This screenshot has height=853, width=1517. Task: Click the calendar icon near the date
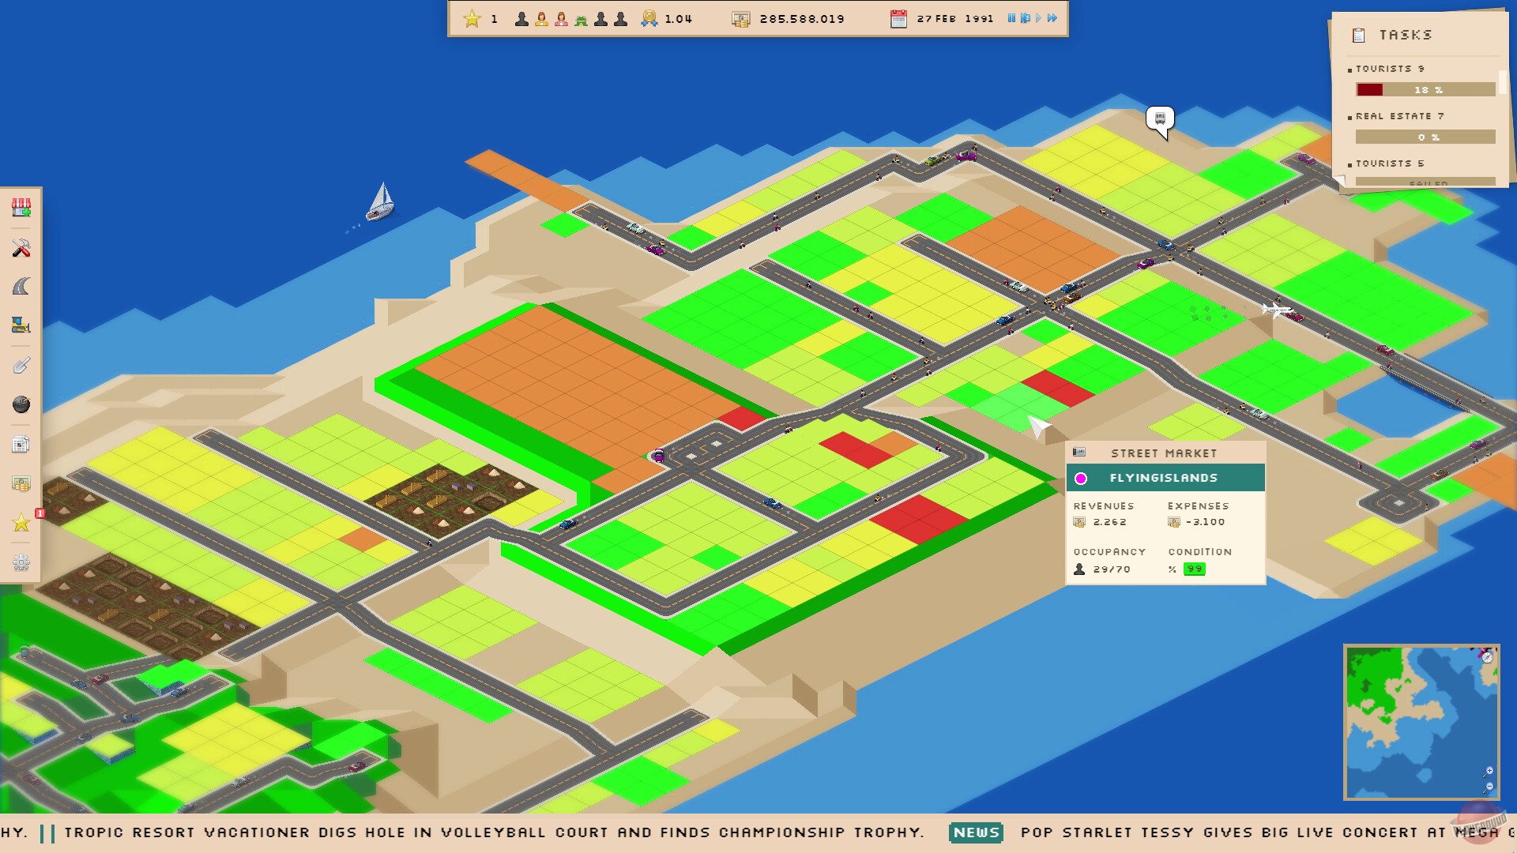click(898, 17)
